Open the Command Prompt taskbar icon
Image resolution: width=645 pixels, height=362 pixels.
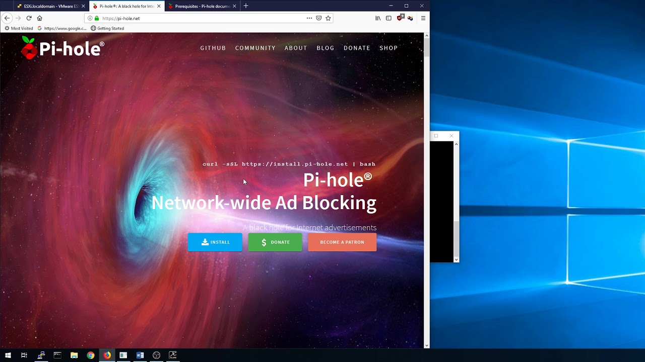tap(57, 355)
